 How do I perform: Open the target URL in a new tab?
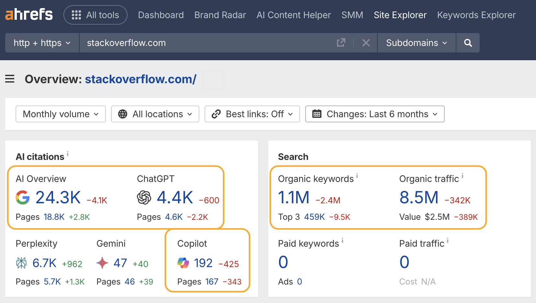click(x=341, y=42)
